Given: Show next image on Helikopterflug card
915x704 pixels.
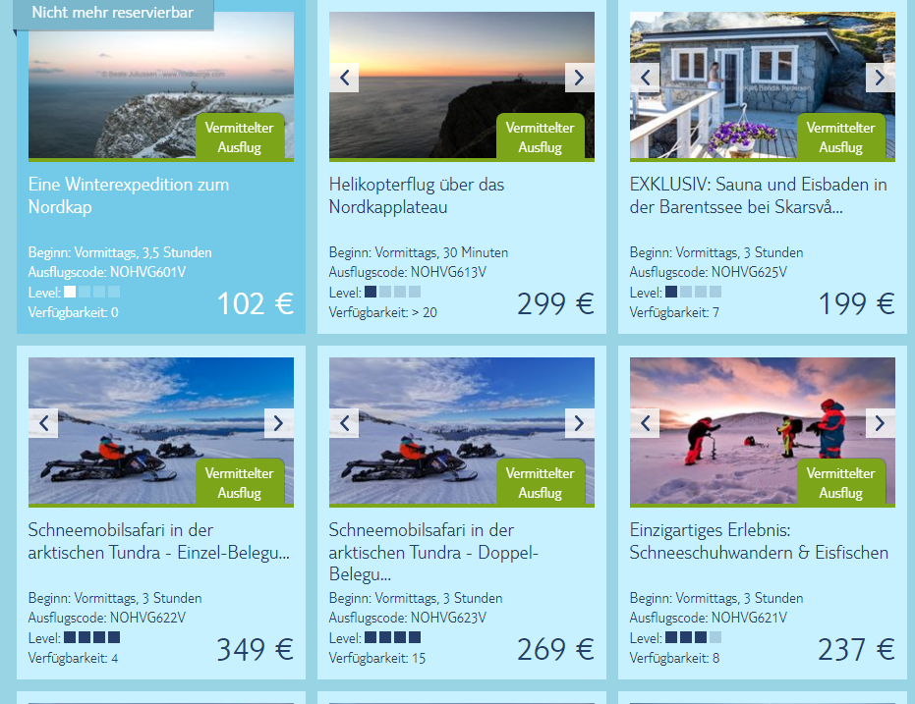Looking at the screenshot, I should pos(580,78).
